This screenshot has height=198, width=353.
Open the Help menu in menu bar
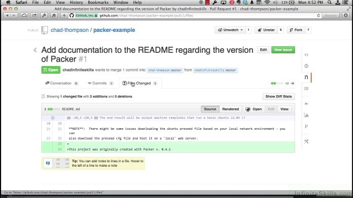[x=137, y=2]
